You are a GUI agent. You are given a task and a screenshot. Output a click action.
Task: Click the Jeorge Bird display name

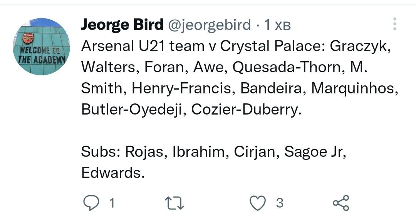(122, 25)
